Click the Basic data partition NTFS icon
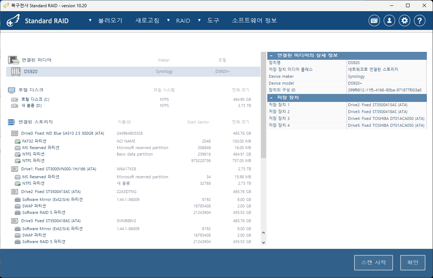The height and width of the screenshot is (278, 433). (17, 154)
